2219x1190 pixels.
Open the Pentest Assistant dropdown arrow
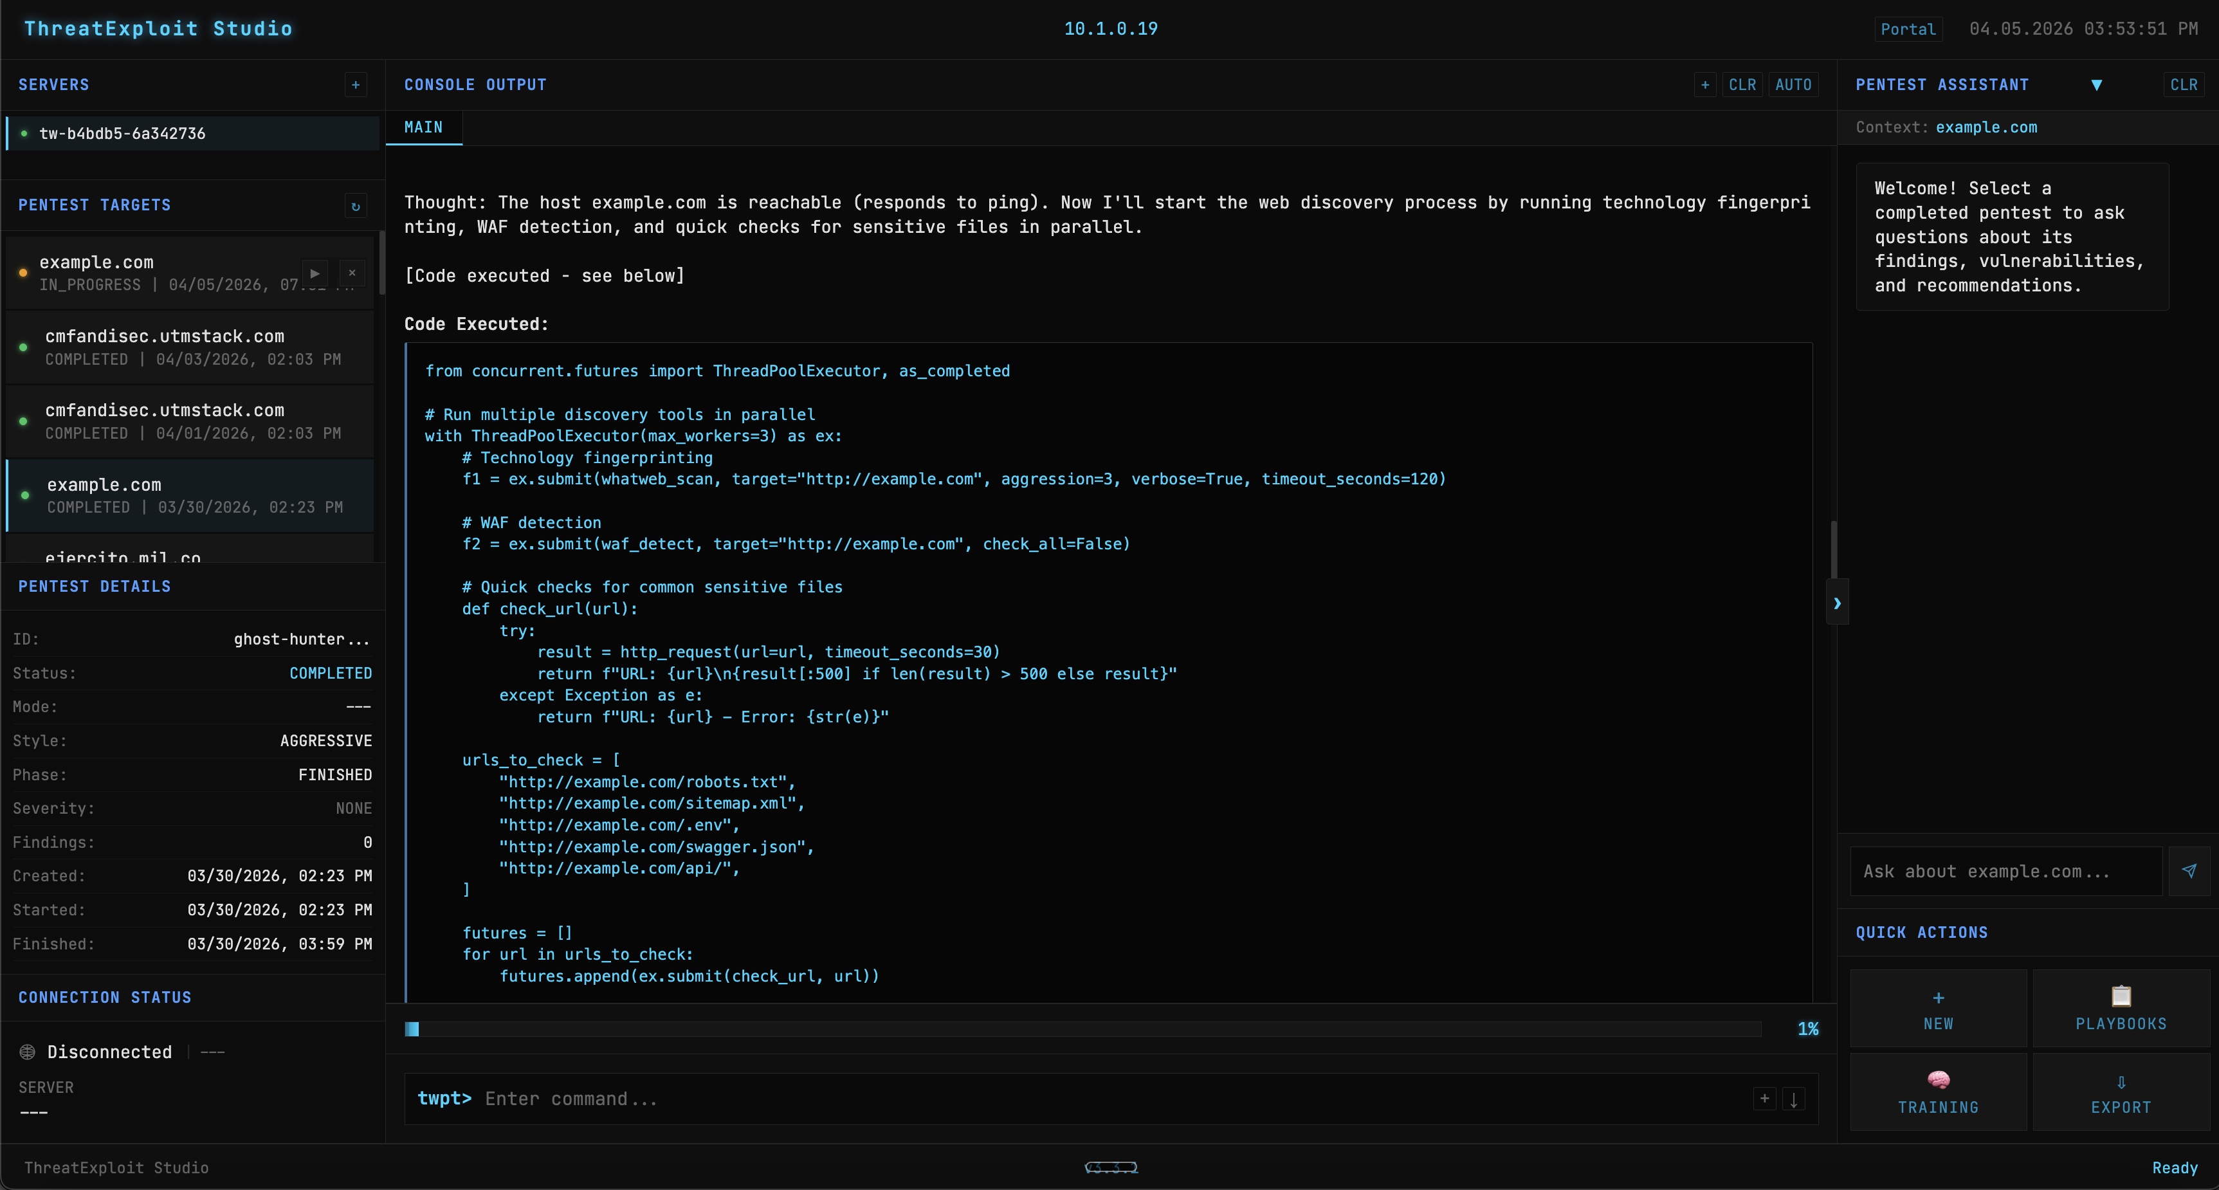coord(2097,84)
